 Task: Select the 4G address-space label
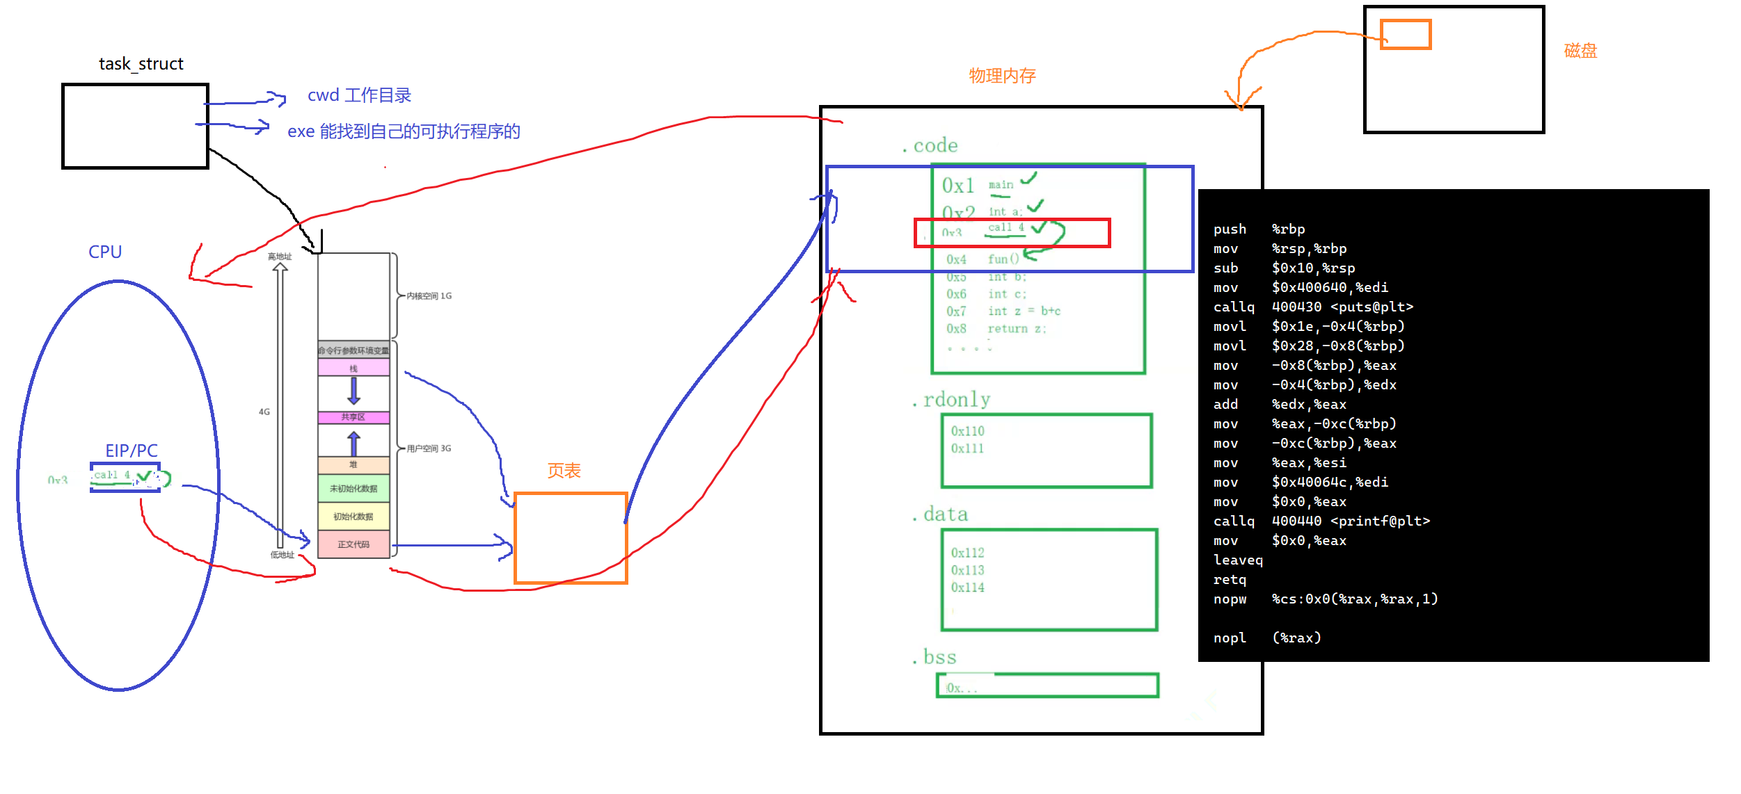(x=264, y=412)
